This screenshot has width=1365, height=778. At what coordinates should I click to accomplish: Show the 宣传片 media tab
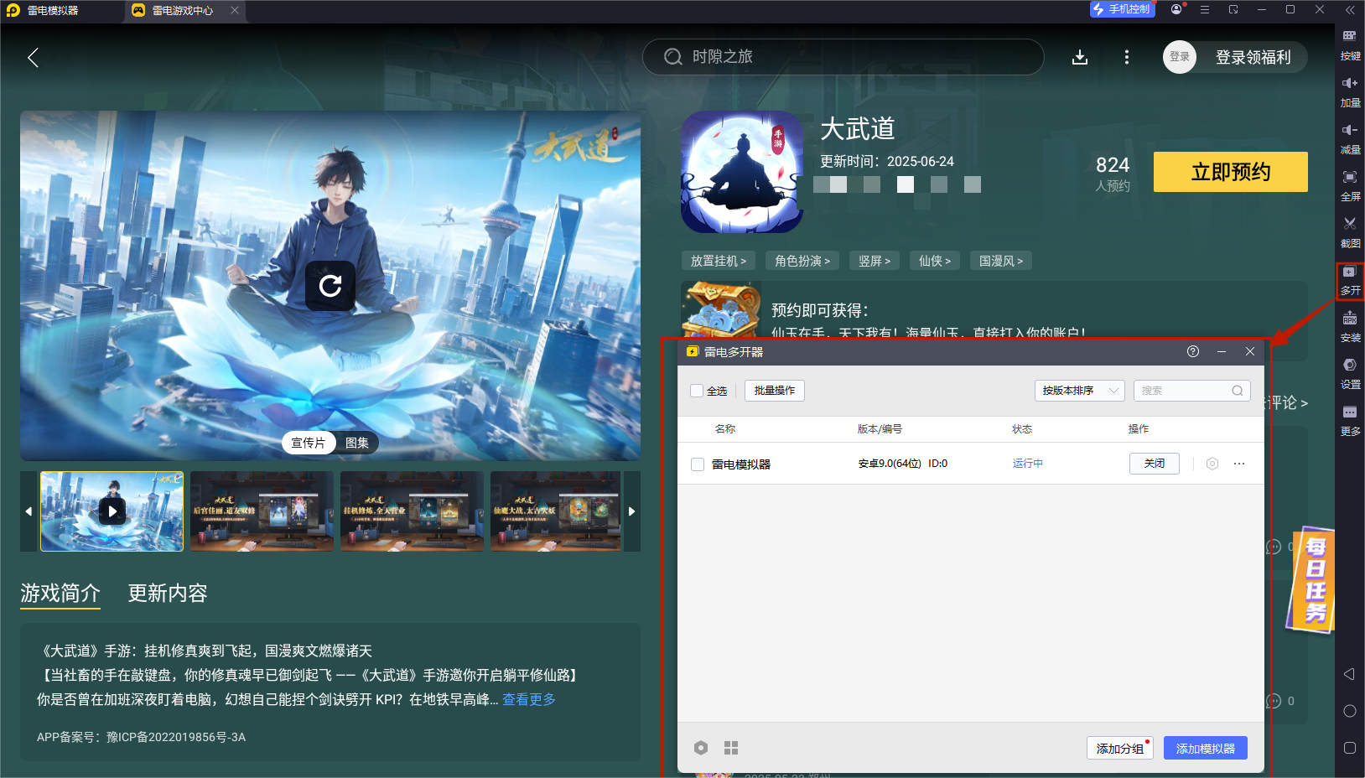coord(309,443)
